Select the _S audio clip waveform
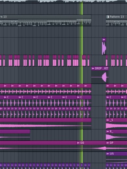The height and width of the screenshot is (169, 127). point(117,126)
